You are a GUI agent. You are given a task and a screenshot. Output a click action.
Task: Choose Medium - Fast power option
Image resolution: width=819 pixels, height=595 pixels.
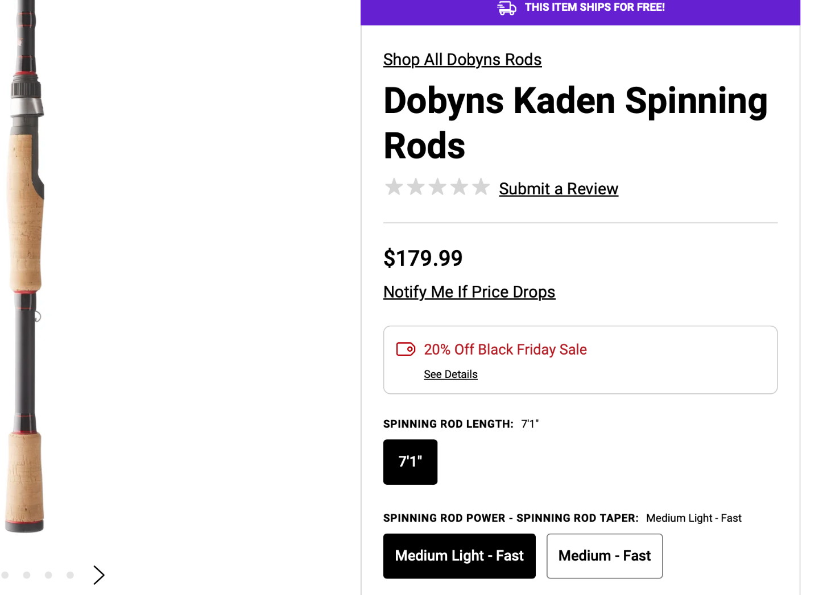(x=604, y=556)
